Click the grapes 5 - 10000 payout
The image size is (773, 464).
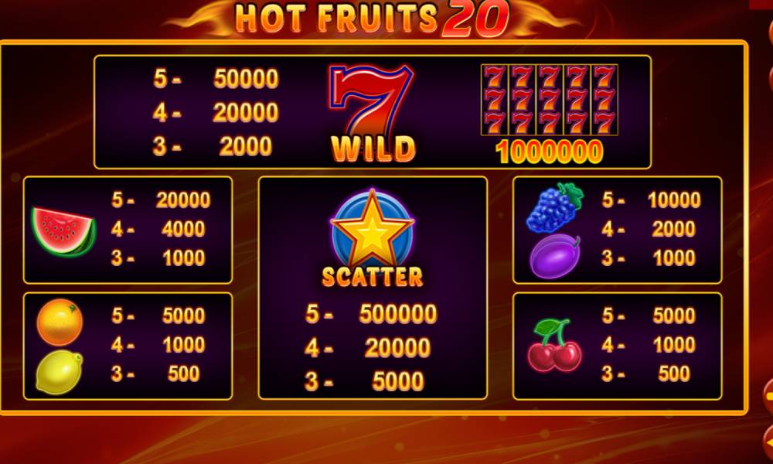[651, 200]
